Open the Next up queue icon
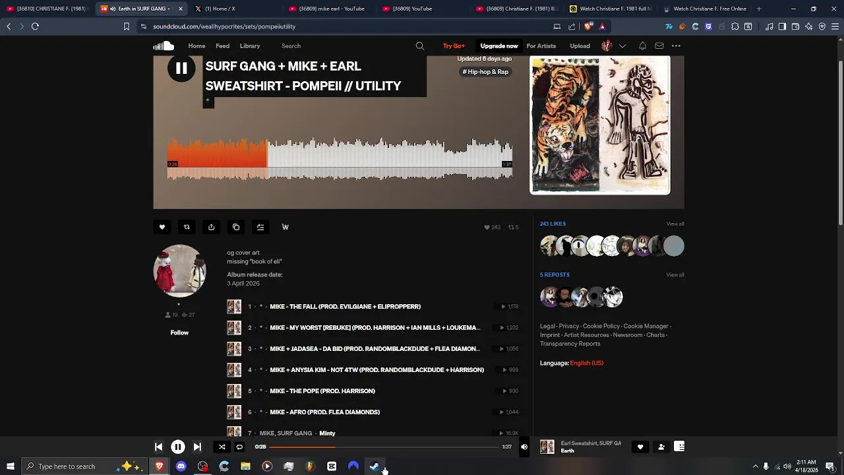This screenshot has width=844, height=475. tap(679, 447)
